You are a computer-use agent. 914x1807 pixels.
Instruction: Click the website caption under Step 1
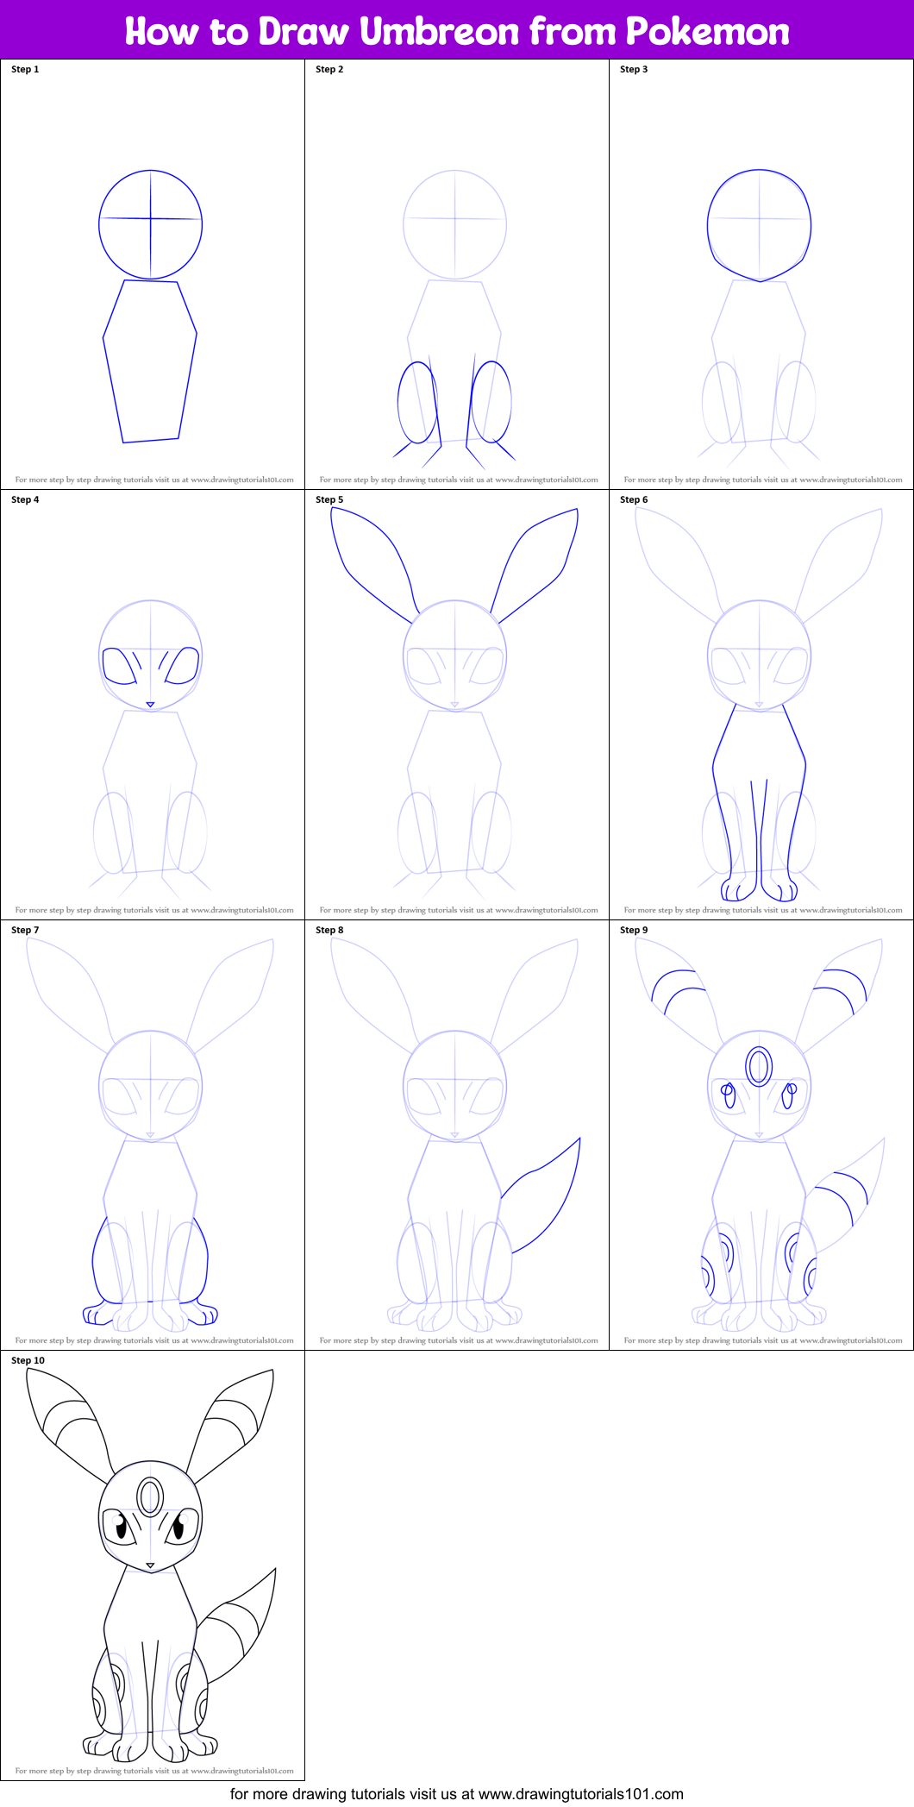point(154,480)
